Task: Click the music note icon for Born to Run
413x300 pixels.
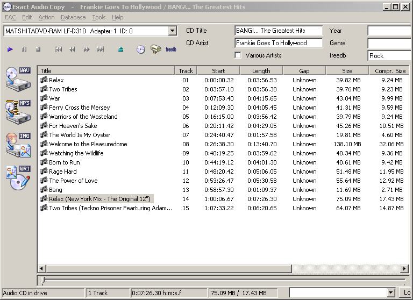Action: click(44, 162)
